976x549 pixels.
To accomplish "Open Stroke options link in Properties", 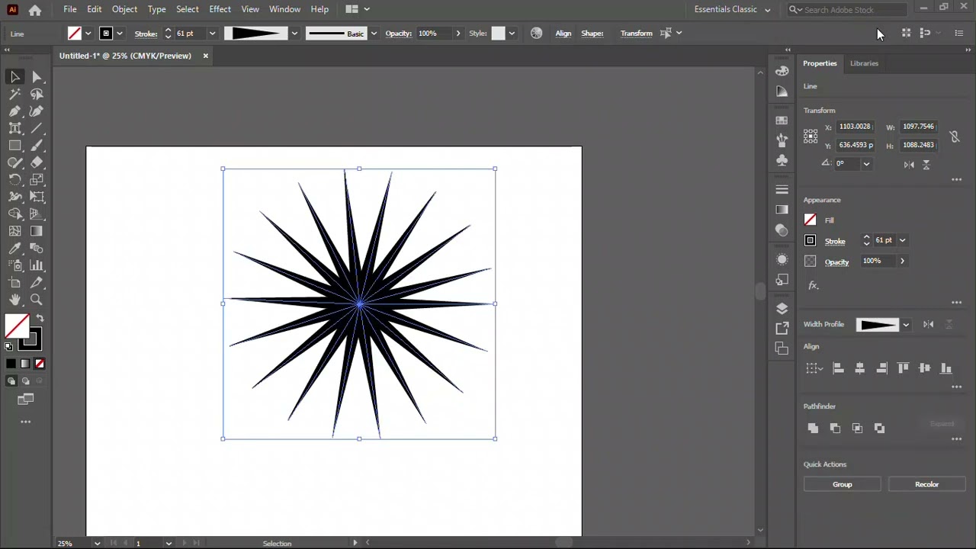I will (x=835, y=241).
